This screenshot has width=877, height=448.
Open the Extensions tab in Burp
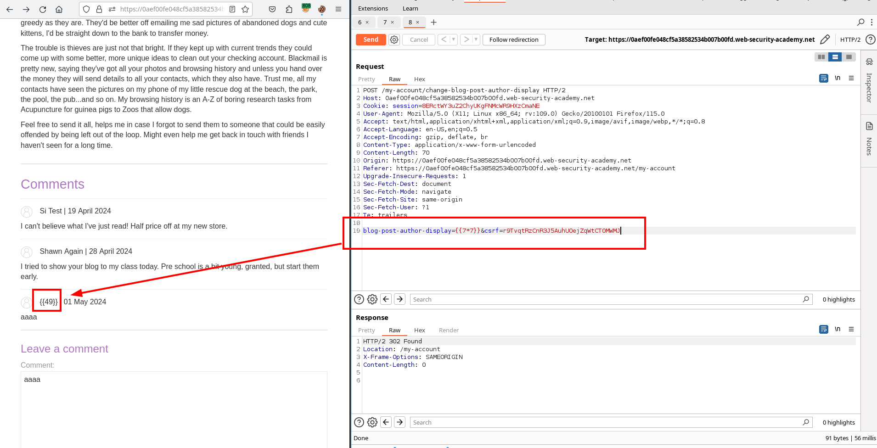[373, 9]
